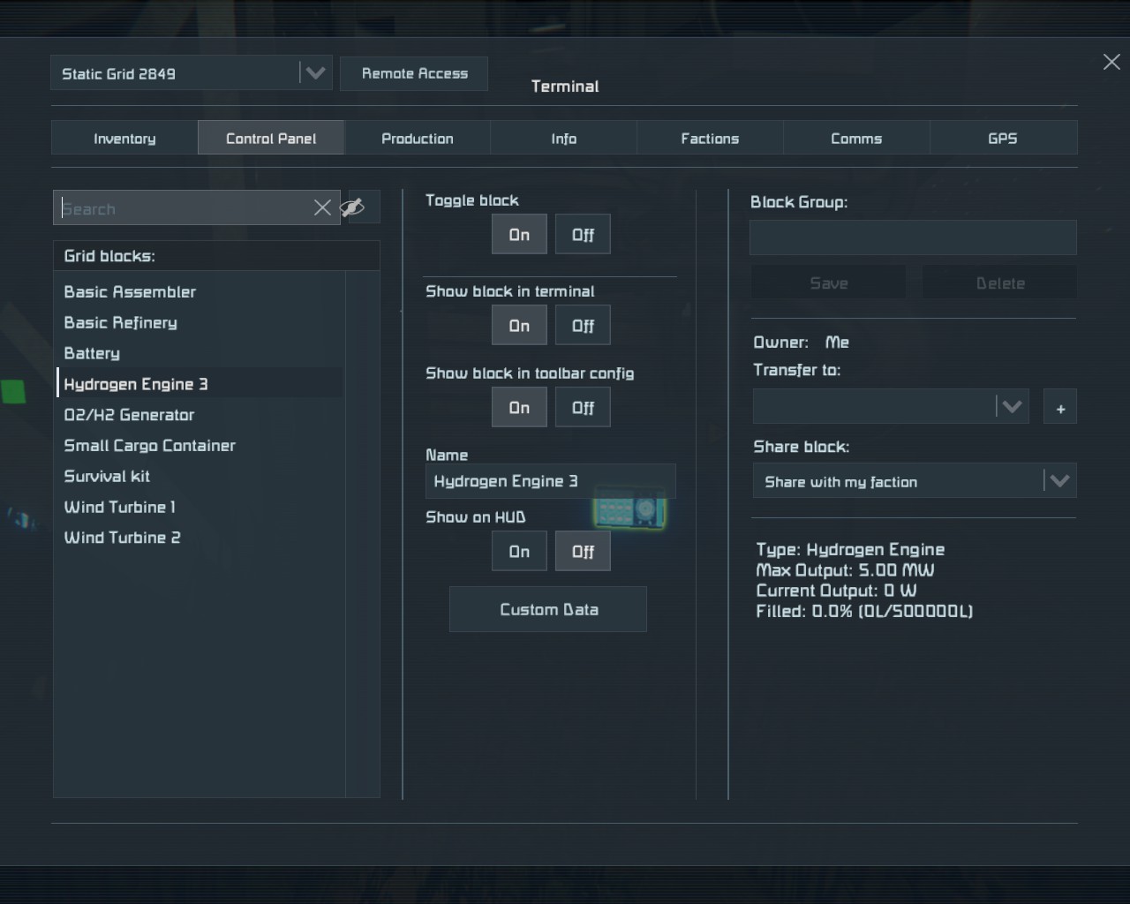Click the Remote Access button

tap(414, 73)
